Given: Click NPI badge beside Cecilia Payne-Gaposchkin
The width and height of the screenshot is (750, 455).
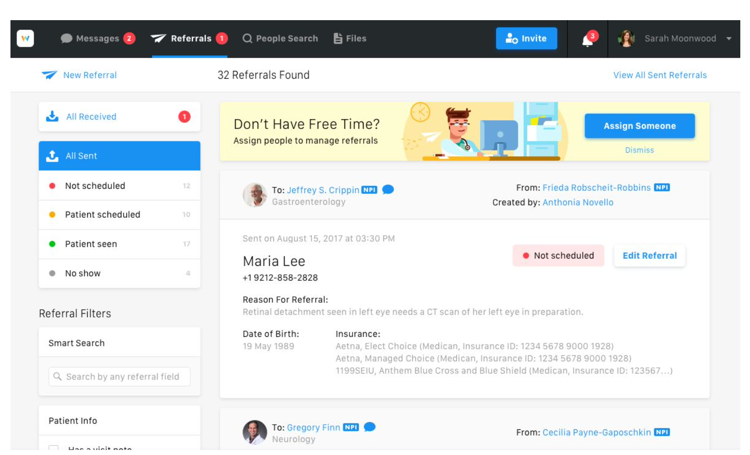Looking at the screenshot, I should [x=662, y=432].
